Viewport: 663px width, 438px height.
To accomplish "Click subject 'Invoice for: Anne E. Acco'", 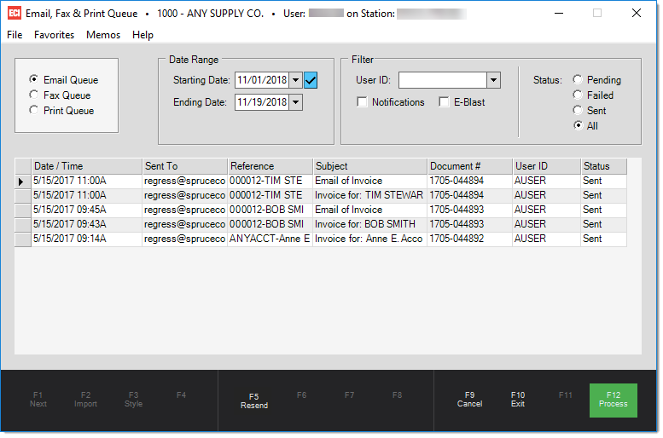I will (369, 239).
